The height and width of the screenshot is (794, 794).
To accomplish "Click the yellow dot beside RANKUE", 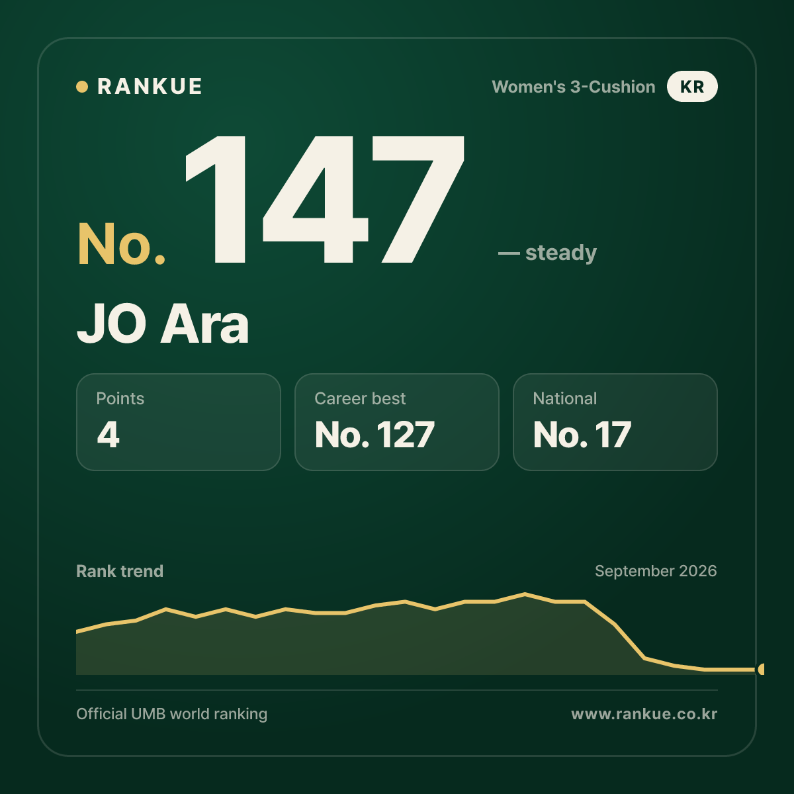I will (x=82, y=87).
